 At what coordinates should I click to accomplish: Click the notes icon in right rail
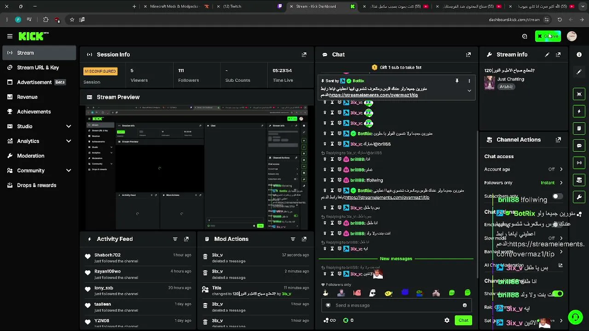[x=579, y=128]
